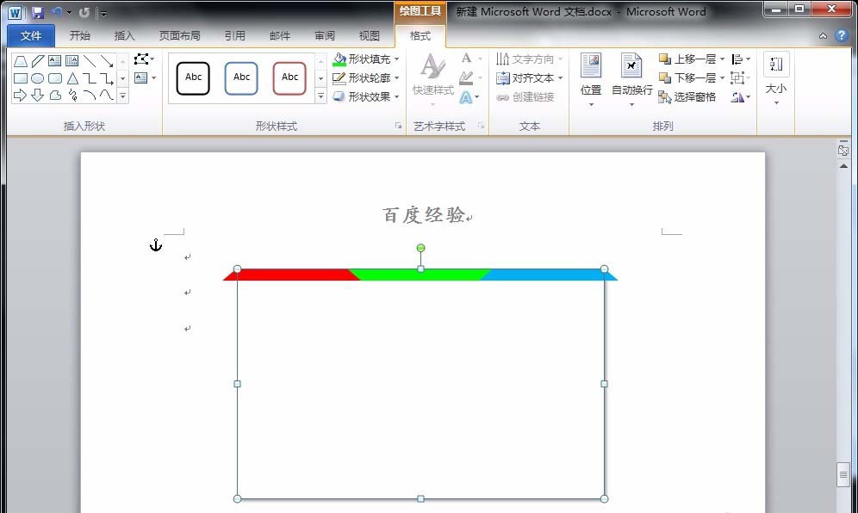Select the down arrow shape

point(38,96)
